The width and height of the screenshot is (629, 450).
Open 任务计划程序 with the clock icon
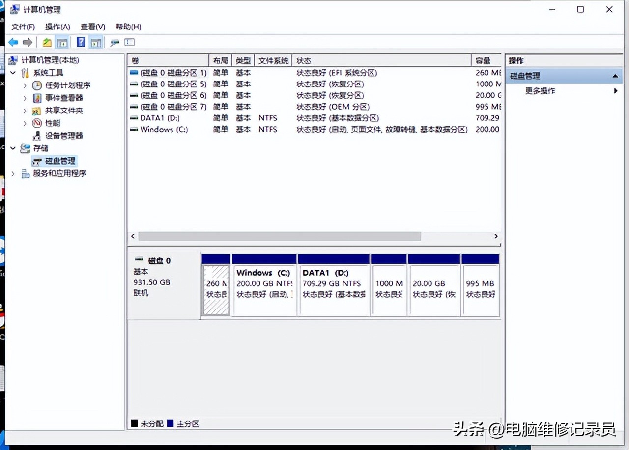[x=68, y=85]
